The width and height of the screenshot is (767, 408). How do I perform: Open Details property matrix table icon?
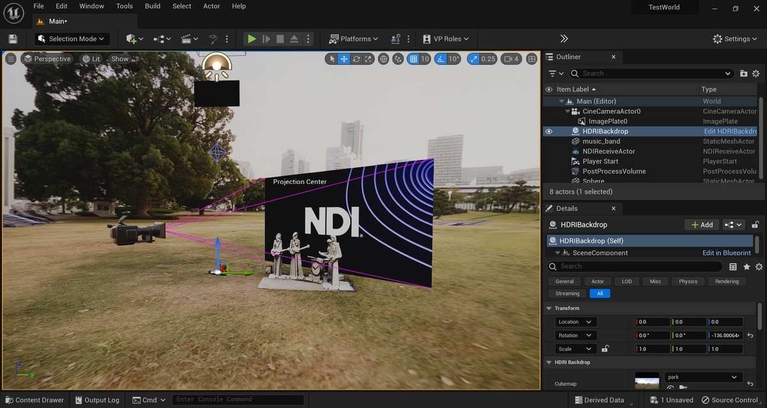(x=733, y=267)
